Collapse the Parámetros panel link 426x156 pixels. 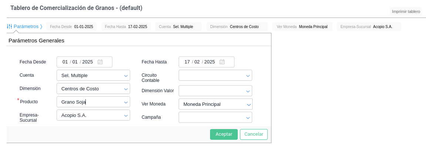pyautogui.click(x=26, y=27)
